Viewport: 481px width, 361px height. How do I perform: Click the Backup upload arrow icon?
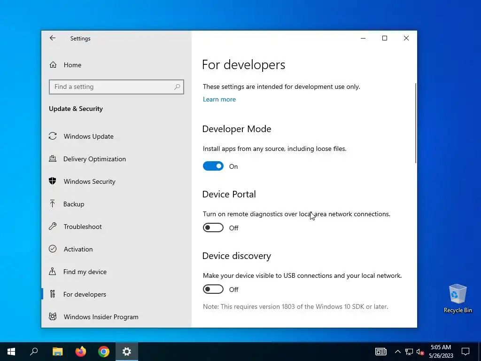pyautogui.click(x=53, y=204)
